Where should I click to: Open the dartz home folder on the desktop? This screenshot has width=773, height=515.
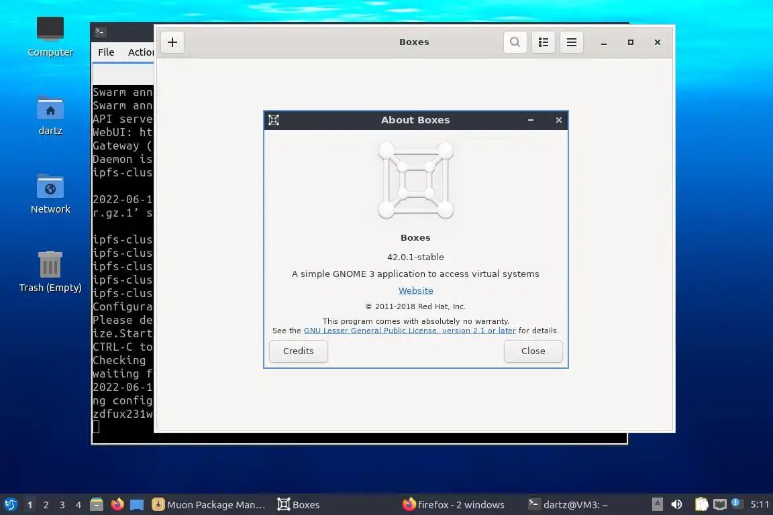click(x=50, y=115)
